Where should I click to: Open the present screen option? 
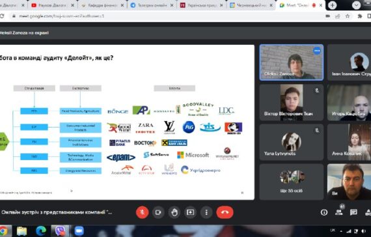(190, 212)
